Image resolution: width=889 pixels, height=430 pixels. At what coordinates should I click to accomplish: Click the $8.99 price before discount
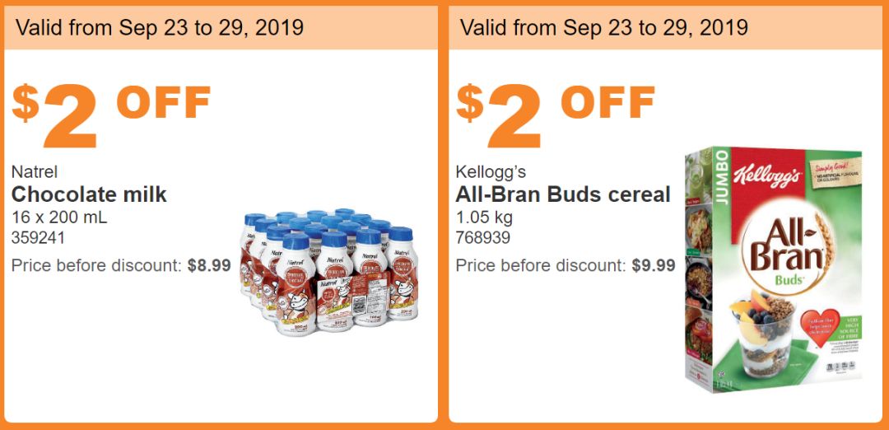click(x=209, y=266)
